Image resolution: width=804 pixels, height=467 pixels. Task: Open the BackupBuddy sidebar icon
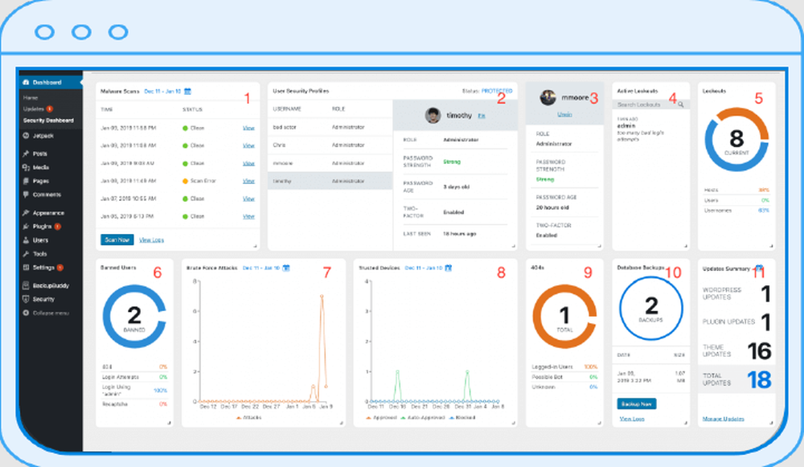27,285
